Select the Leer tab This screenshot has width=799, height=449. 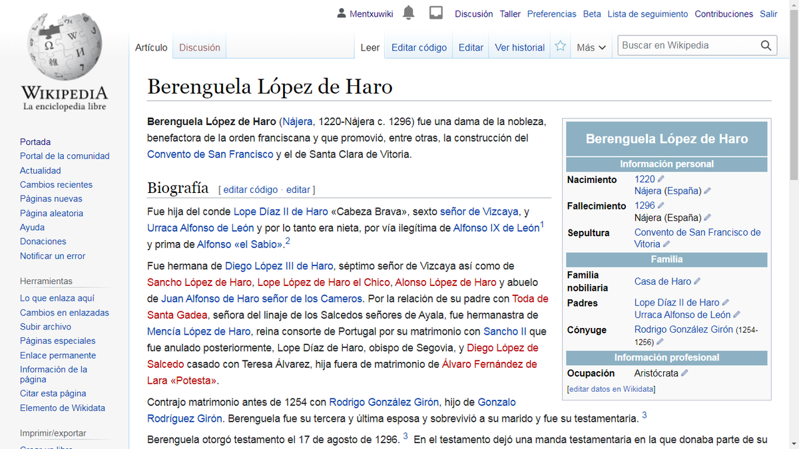(x=370, y=47)
